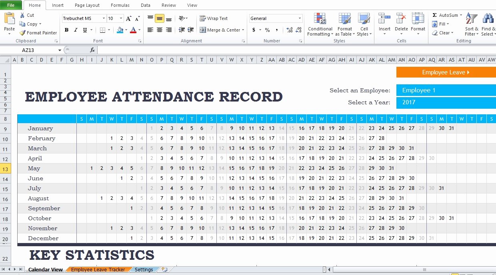Click the Increase Indent icon
This screenshot has width=496, height=275.
point(190,30)
